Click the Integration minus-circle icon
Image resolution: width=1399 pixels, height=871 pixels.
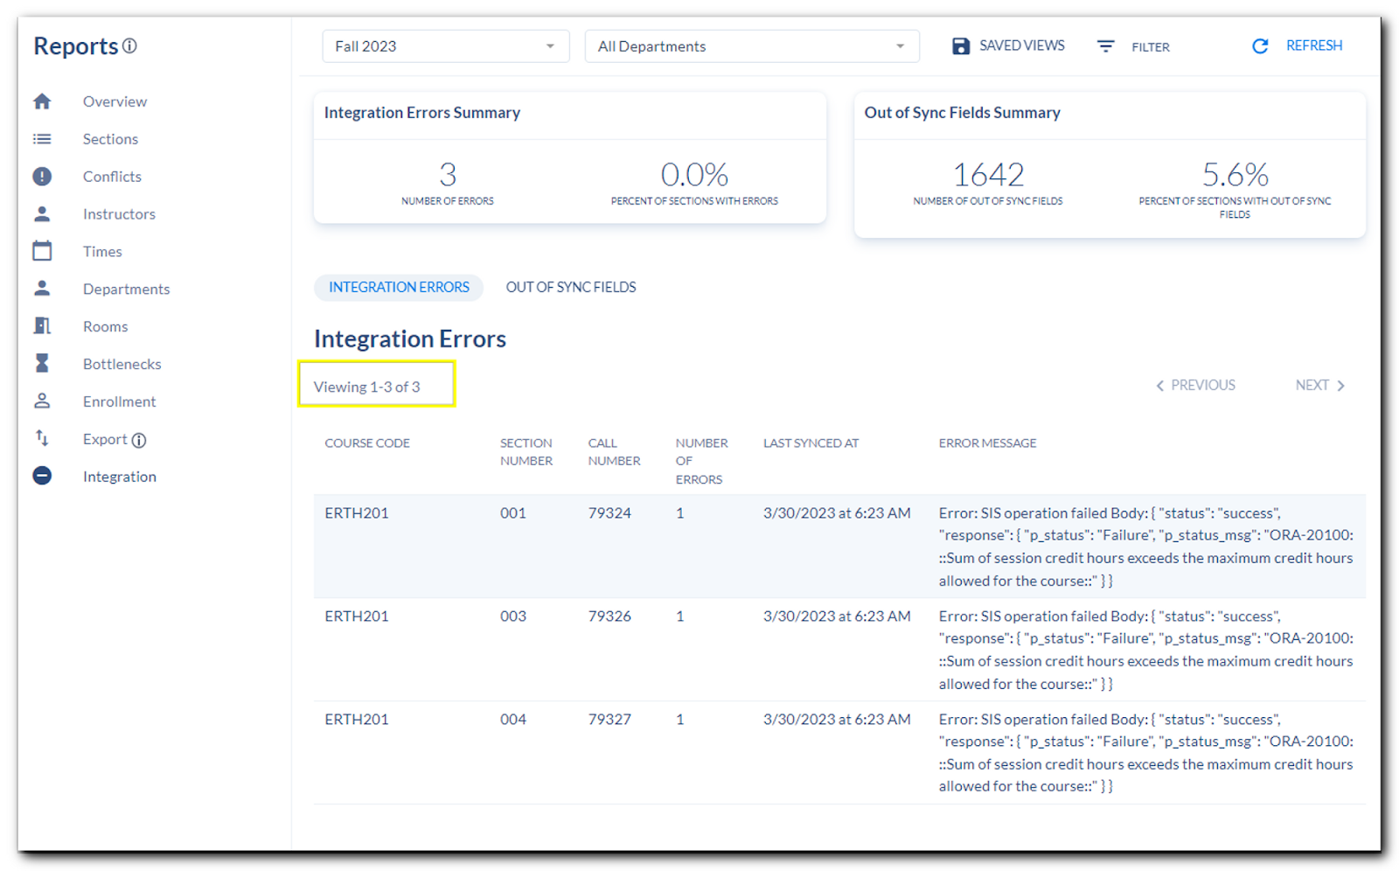[42, 476]
